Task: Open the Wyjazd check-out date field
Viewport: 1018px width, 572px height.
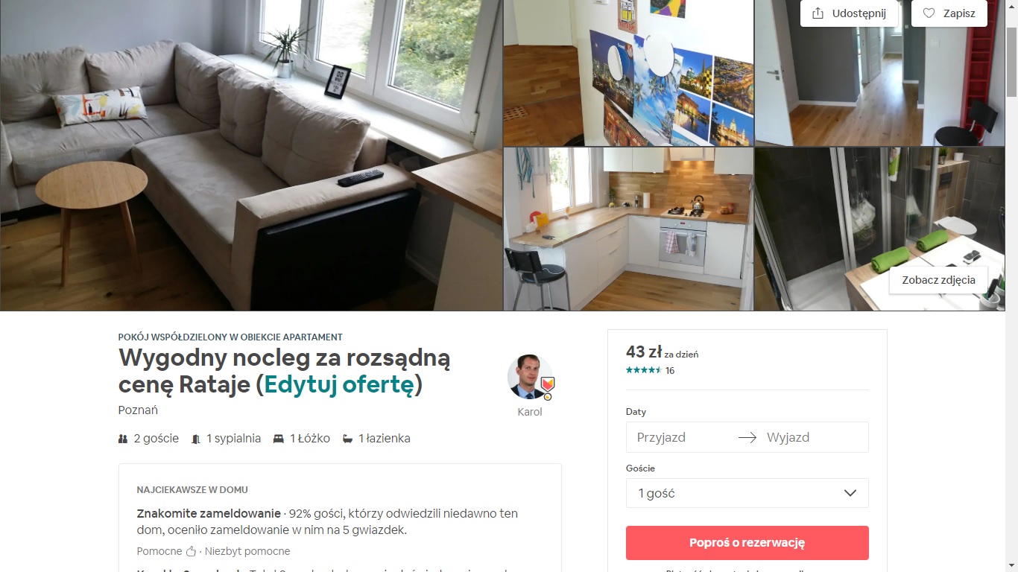Action: (813, 437)
